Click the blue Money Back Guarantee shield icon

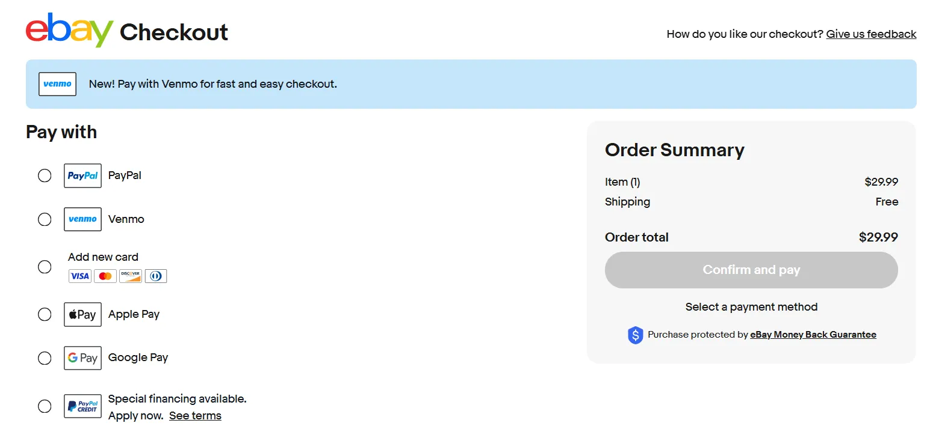[x=635, y=335]
